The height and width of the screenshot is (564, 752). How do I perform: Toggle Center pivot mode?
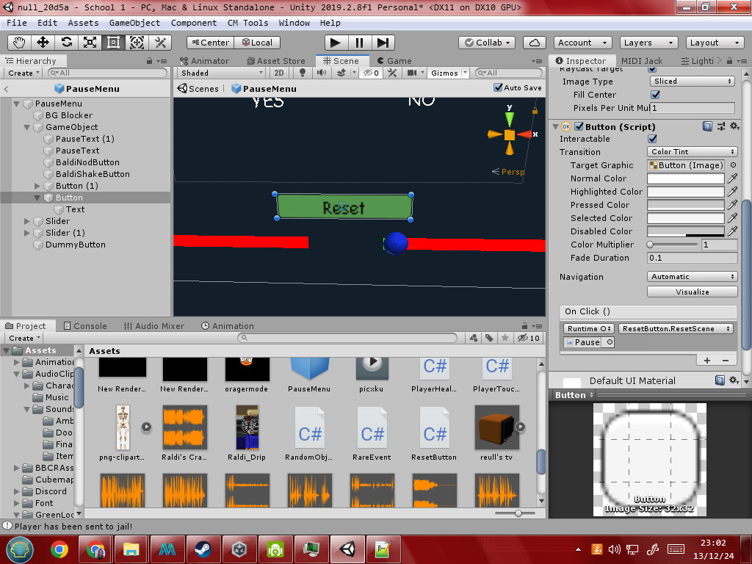tap(210, 43)
